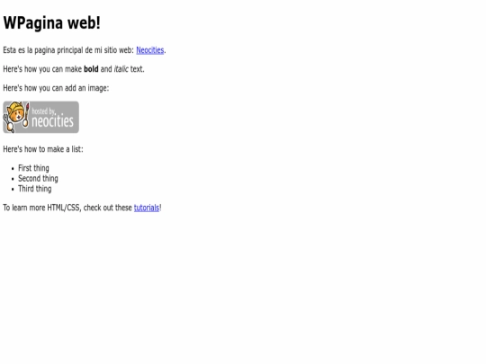Click the bullet before First thing
Viewport: 486px width, 364px height.
click(13, 169)
